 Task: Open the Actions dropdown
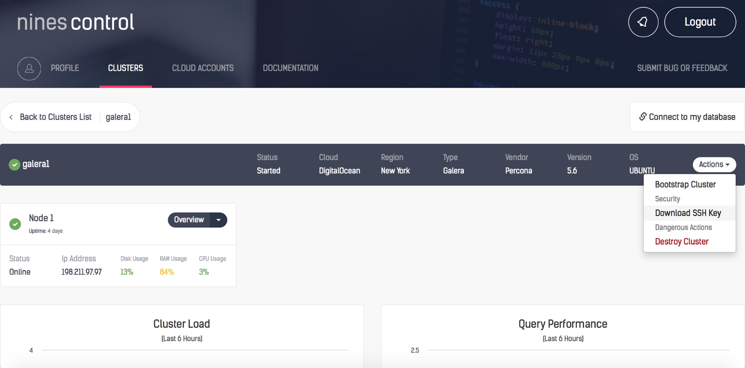(714, 164)
